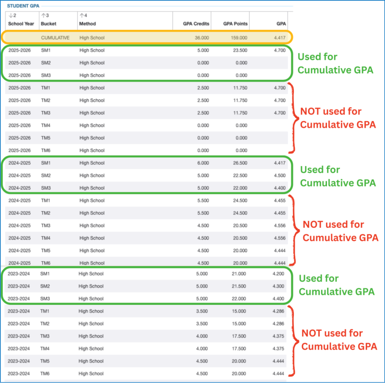385x383 pixels.
Task: Click the descending sort arrow above School Year
Action: [x=10, y=16]
